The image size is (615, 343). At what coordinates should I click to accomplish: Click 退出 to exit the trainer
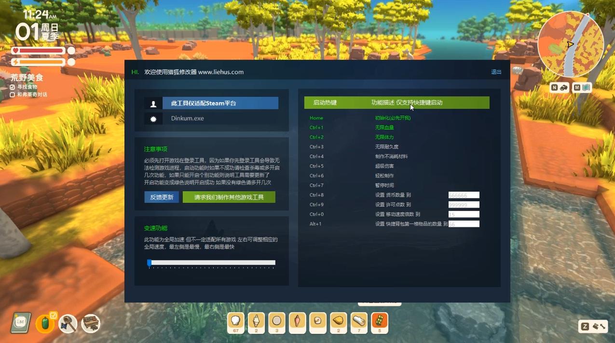(496, 72)
